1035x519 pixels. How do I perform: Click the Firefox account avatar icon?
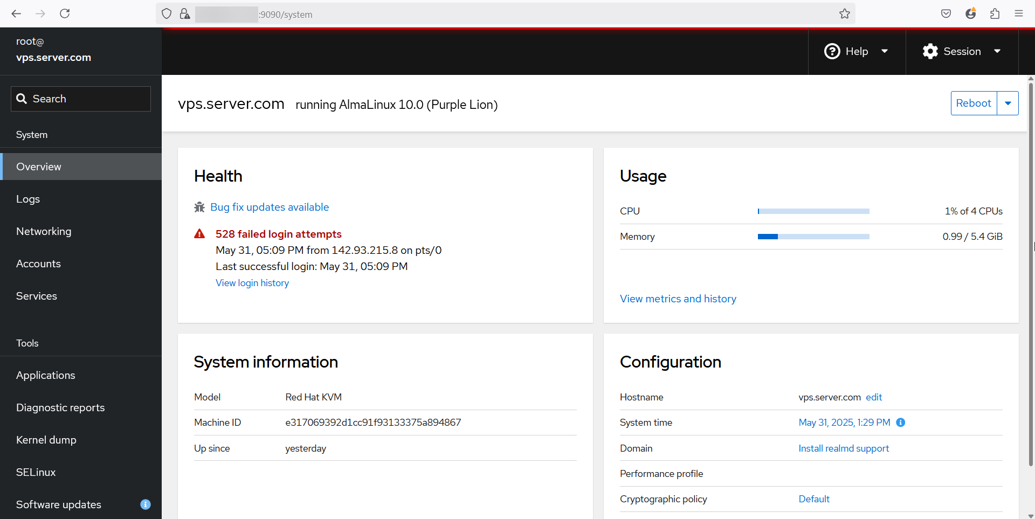[970, 14]
